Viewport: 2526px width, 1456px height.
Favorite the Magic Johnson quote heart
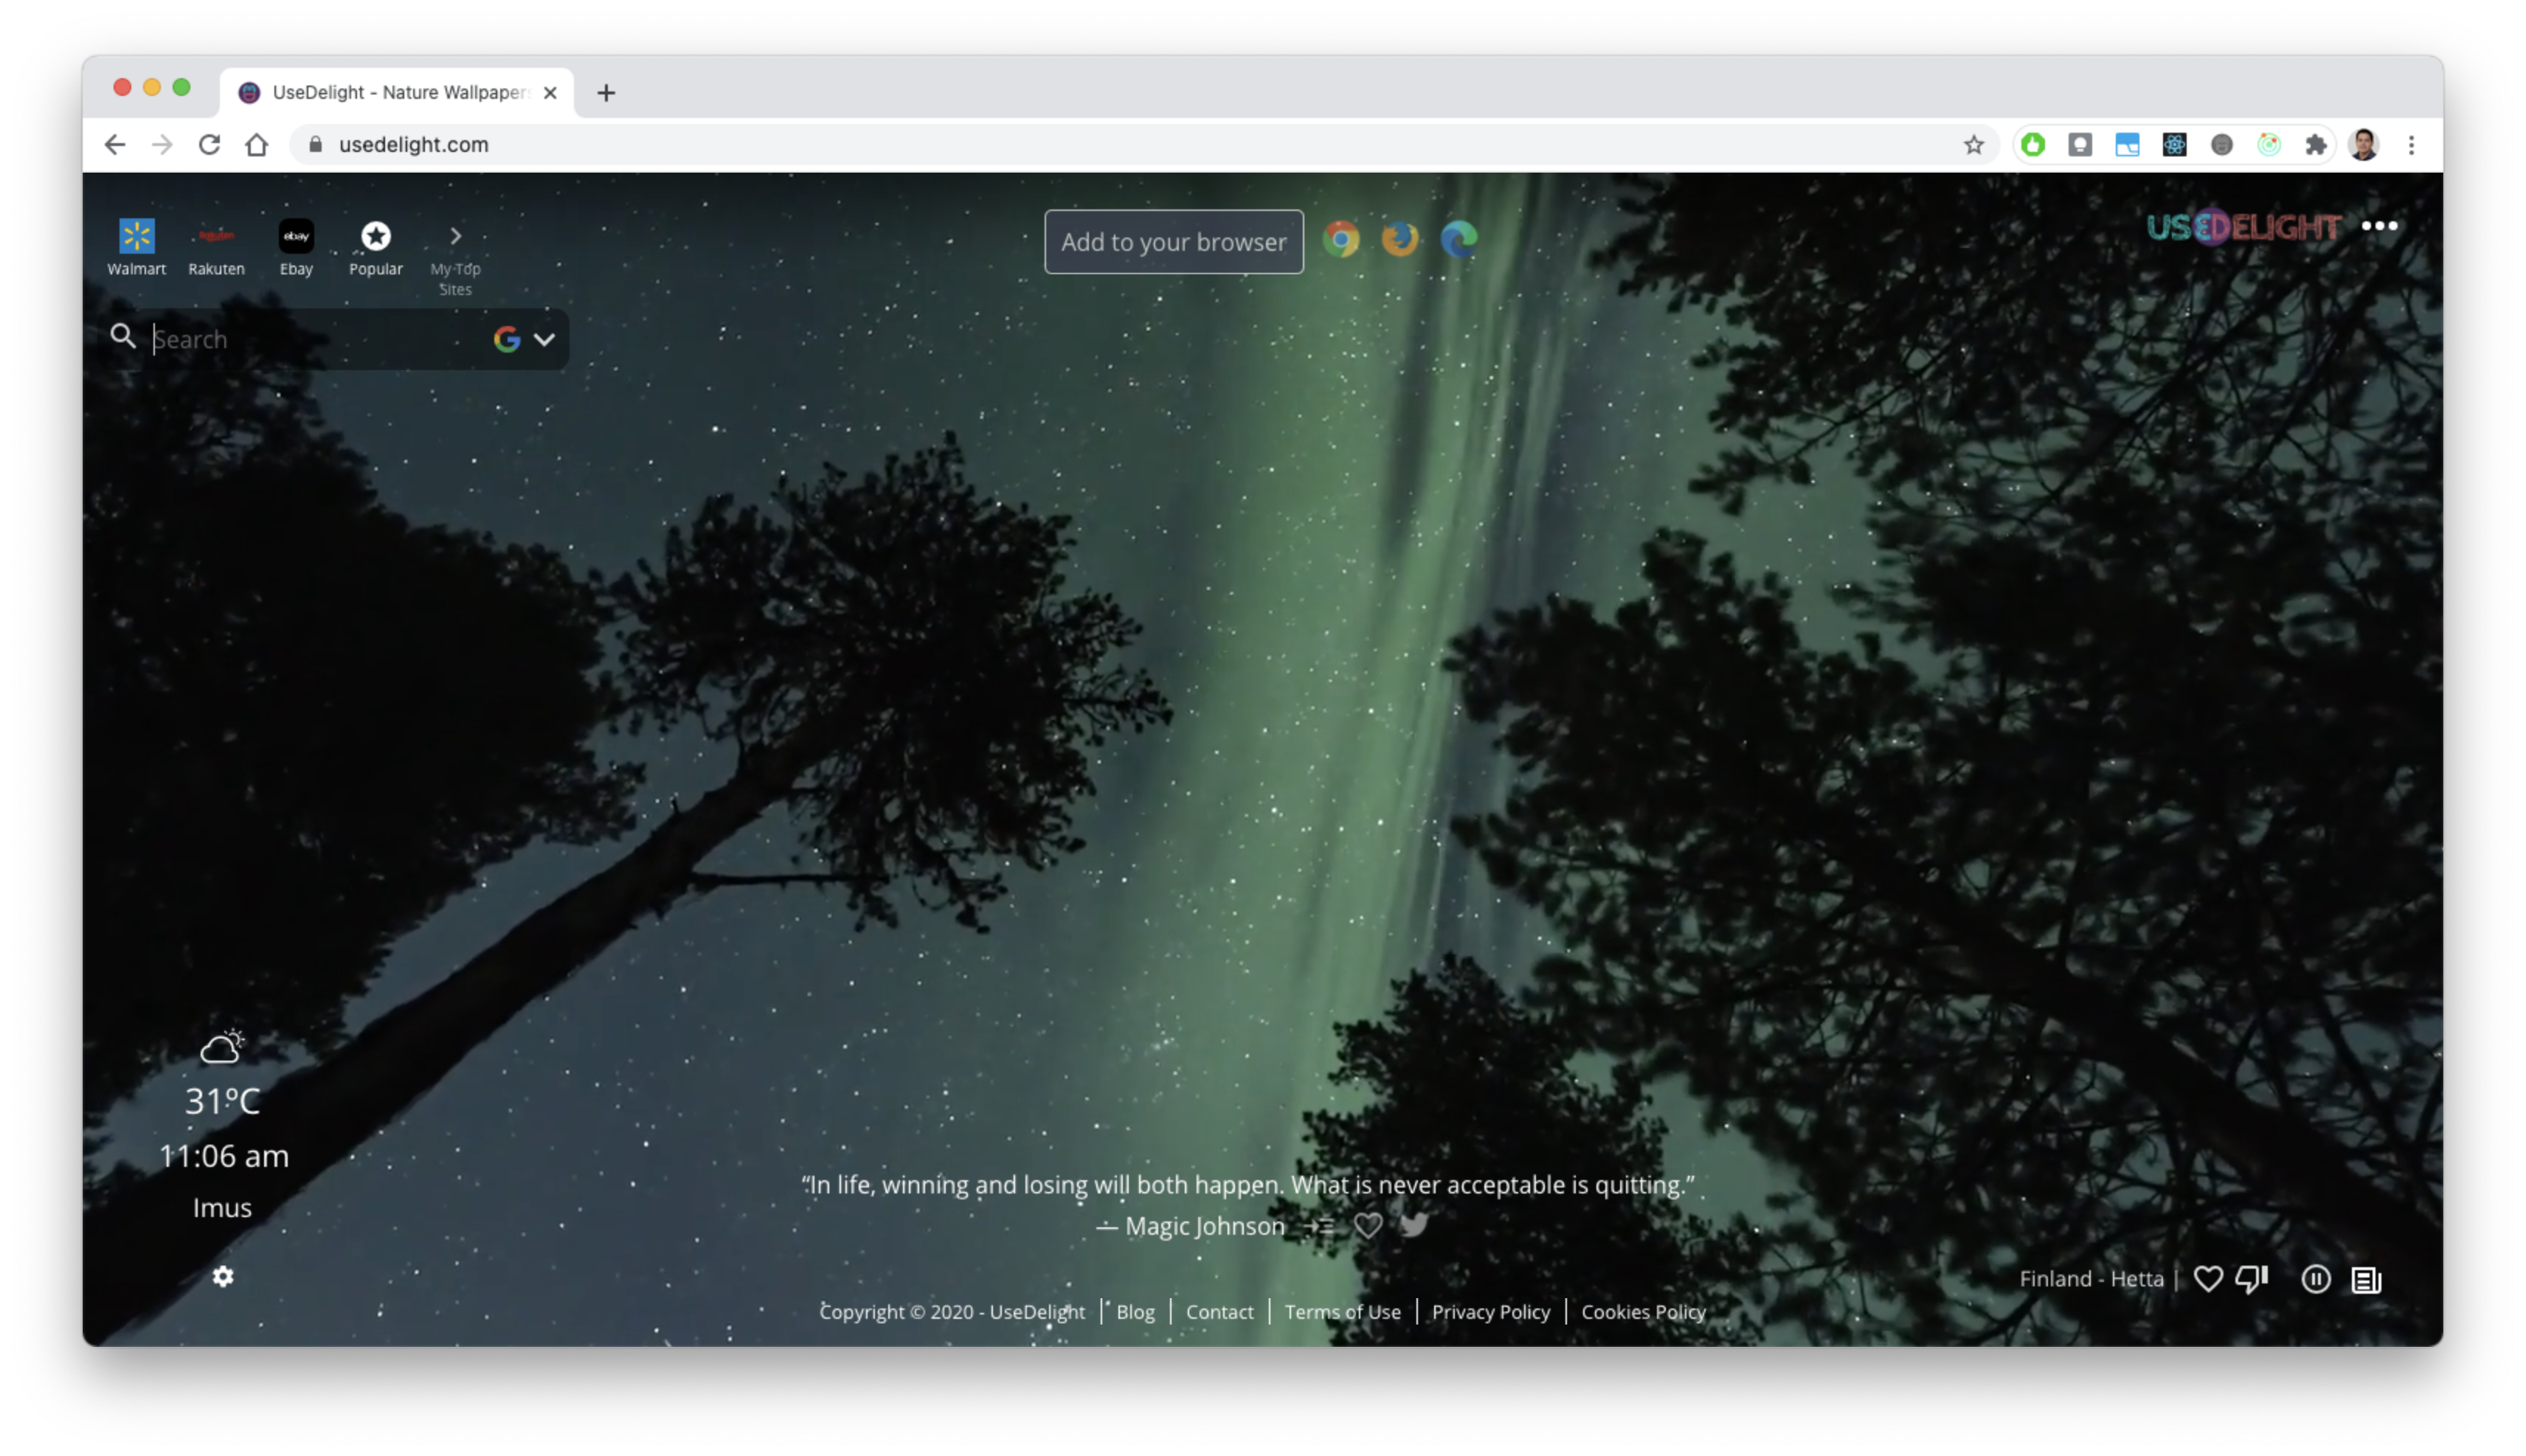pyautogui.click(x=1367, y=1226)
